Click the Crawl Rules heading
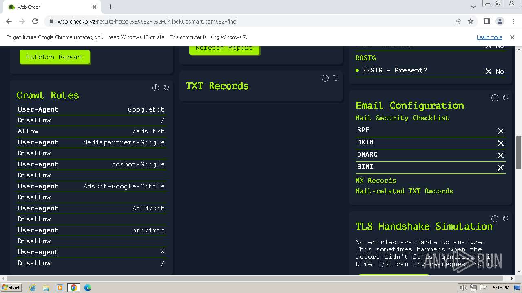Image resolution: width=522 pixels, height=293 pixels. pos(48,95)
